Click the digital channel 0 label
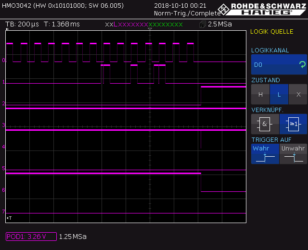The image size is (308, 250). pyautogui.click(x=3, y=60)
